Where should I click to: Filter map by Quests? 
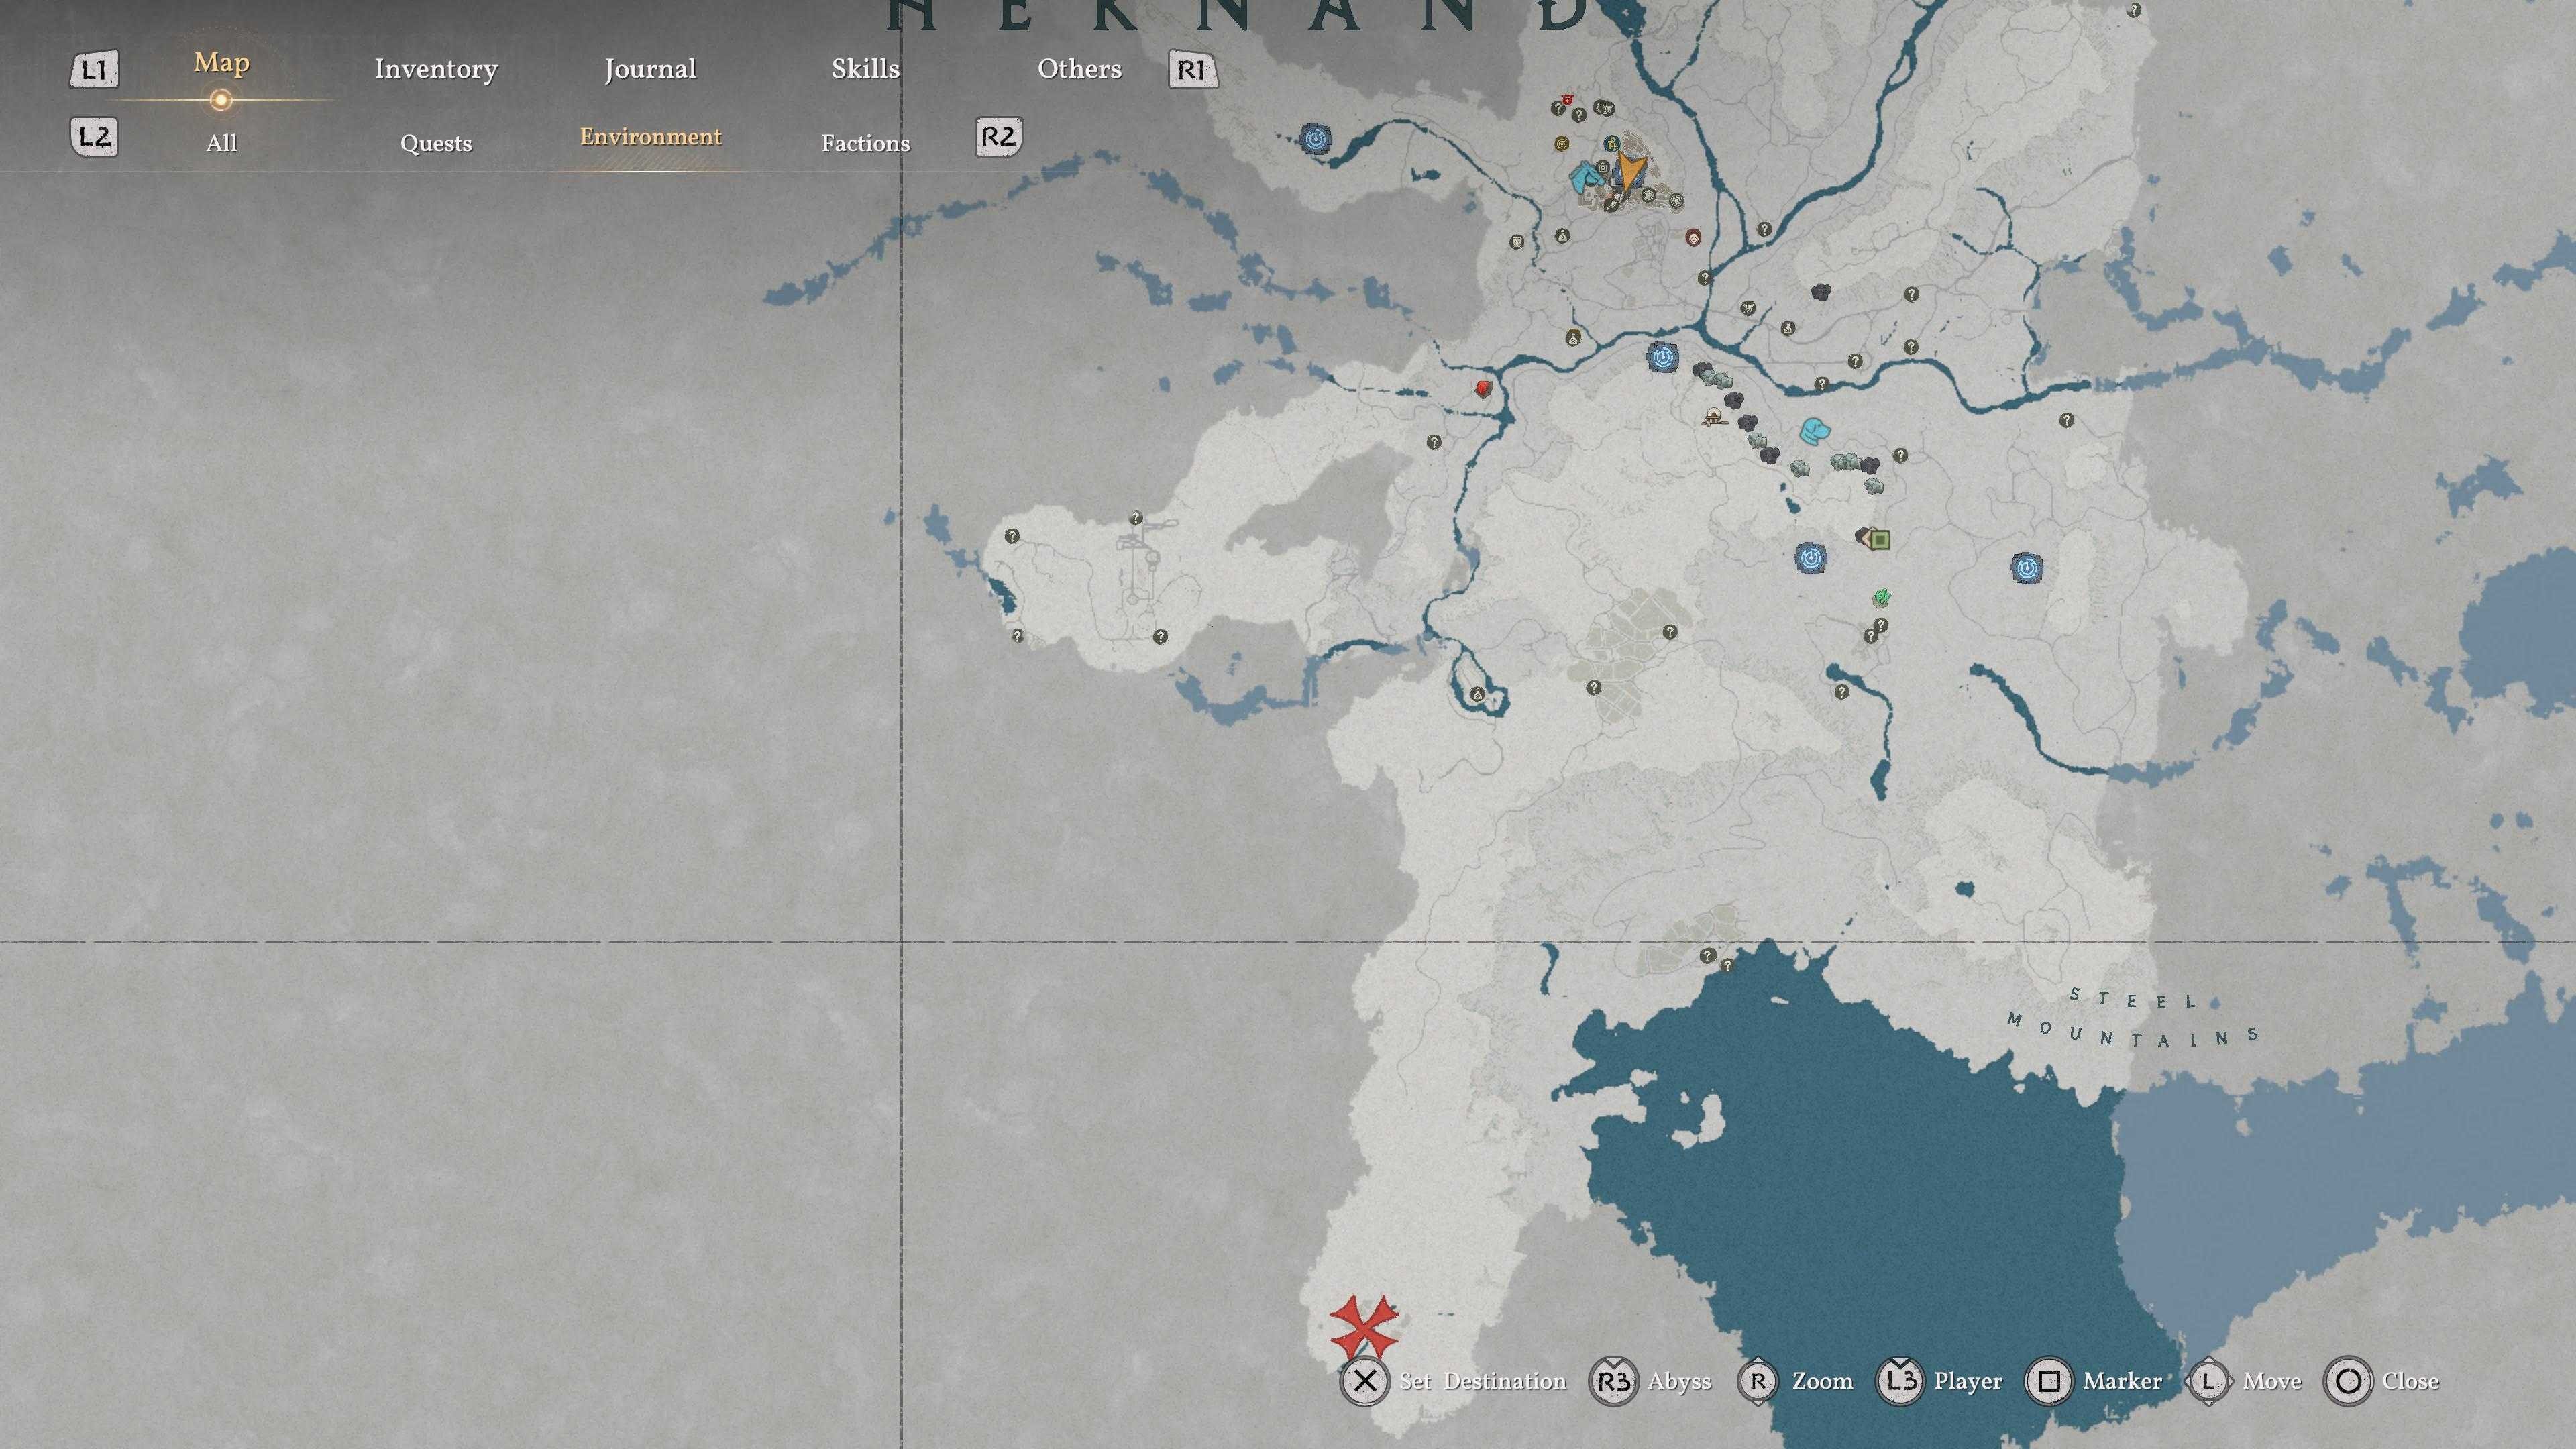435,143
